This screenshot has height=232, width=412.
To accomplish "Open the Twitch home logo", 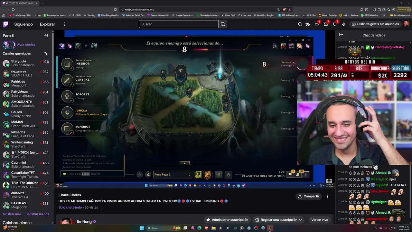I will (x=5, y=24).
